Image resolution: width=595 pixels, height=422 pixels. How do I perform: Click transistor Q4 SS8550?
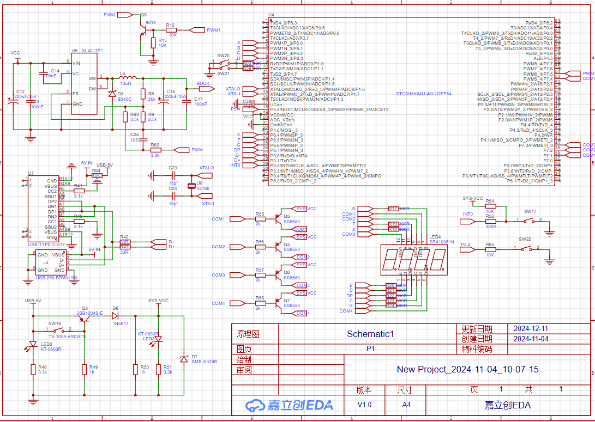click(278, 247)
